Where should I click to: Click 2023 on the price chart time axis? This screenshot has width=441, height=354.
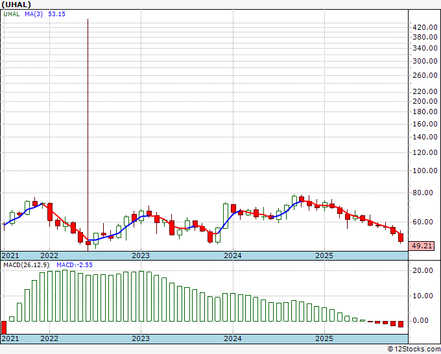point(141,255)
